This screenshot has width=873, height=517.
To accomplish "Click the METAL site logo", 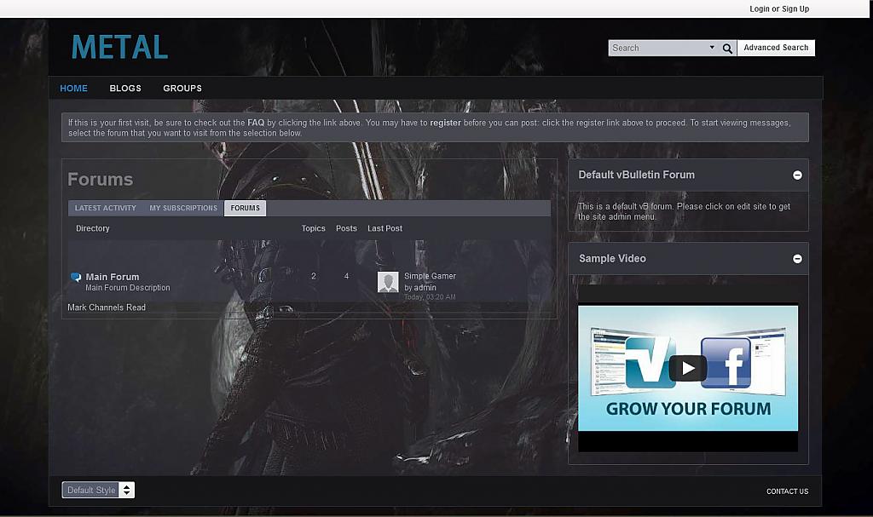I will click(119, 47).
